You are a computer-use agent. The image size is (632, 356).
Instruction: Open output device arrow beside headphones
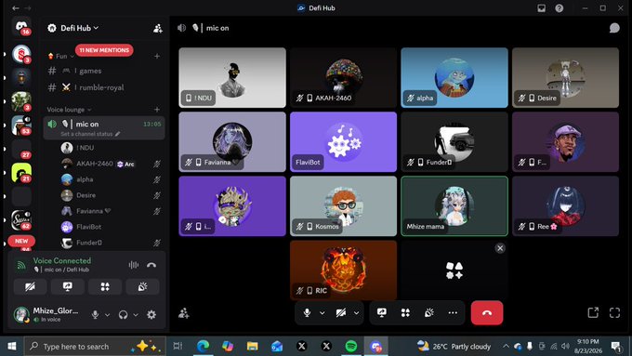point(136,314)
